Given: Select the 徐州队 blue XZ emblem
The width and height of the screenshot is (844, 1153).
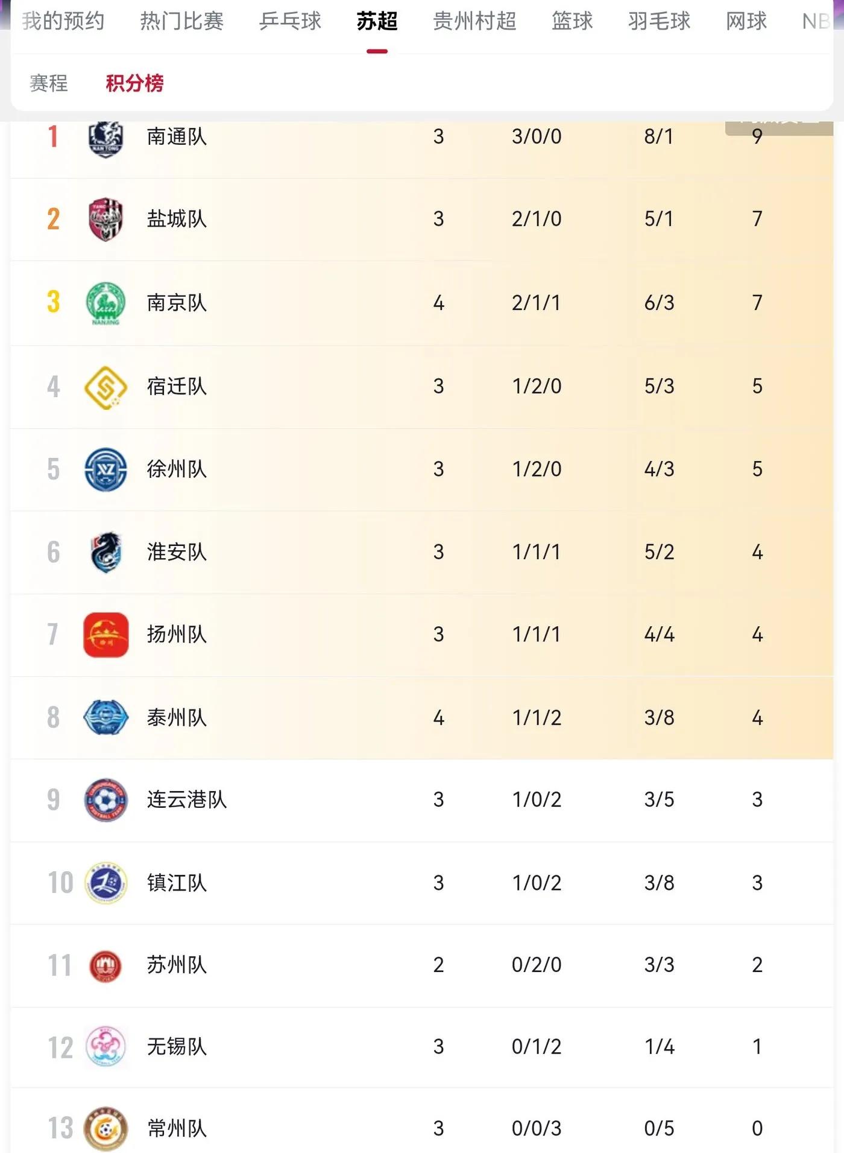Looking at the screenshot, I should tap(105, 469).
